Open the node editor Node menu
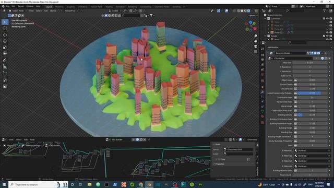 point(32,139)
